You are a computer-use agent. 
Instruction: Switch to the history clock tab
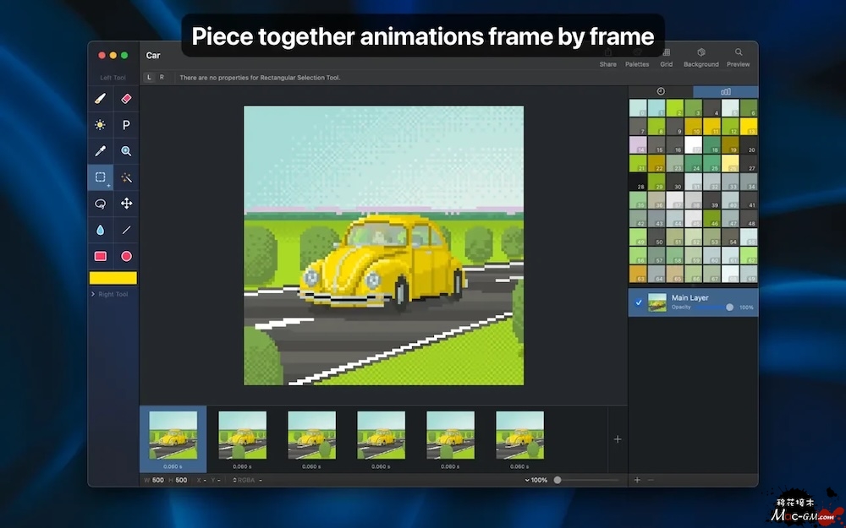tap(661, 91)
